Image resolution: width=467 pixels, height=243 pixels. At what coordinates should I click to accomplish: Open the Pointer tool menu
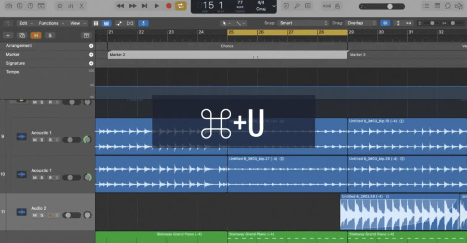(227, 23)
